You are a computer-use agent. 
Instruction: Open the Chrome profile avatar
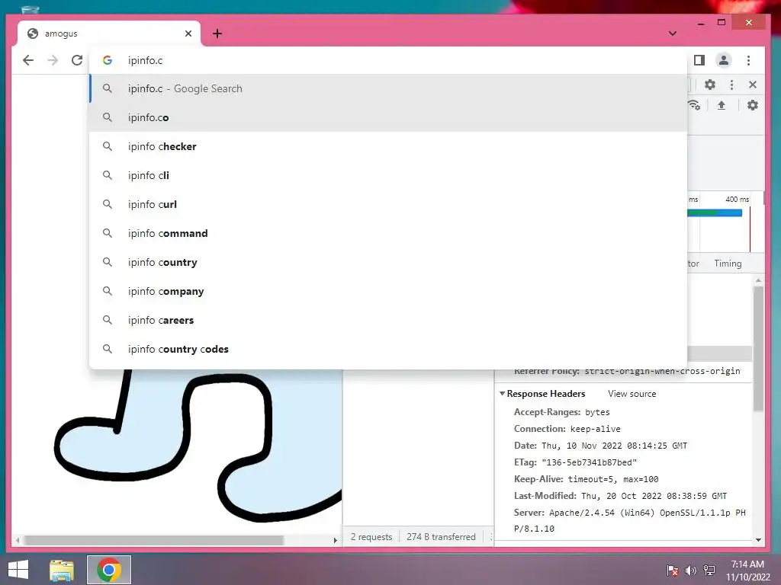click(x=723, y=60)
